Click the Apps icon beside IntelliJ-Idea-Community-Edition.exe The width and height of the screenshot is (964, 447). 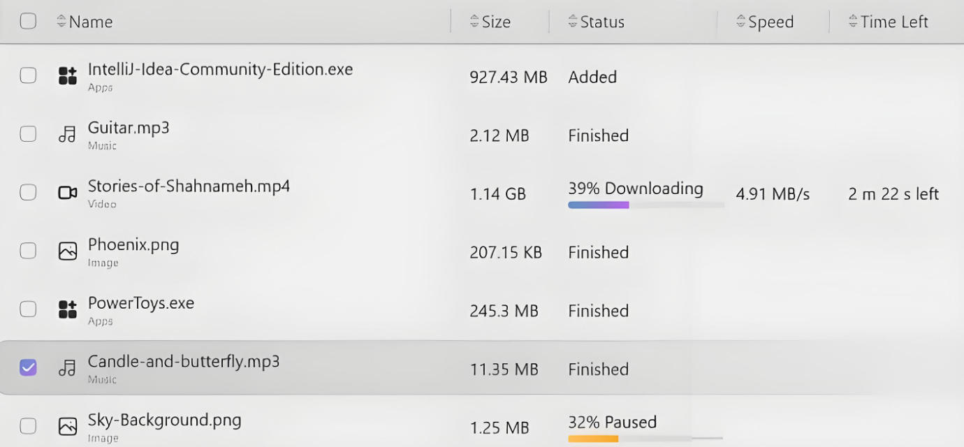click(x=67, y=75)
